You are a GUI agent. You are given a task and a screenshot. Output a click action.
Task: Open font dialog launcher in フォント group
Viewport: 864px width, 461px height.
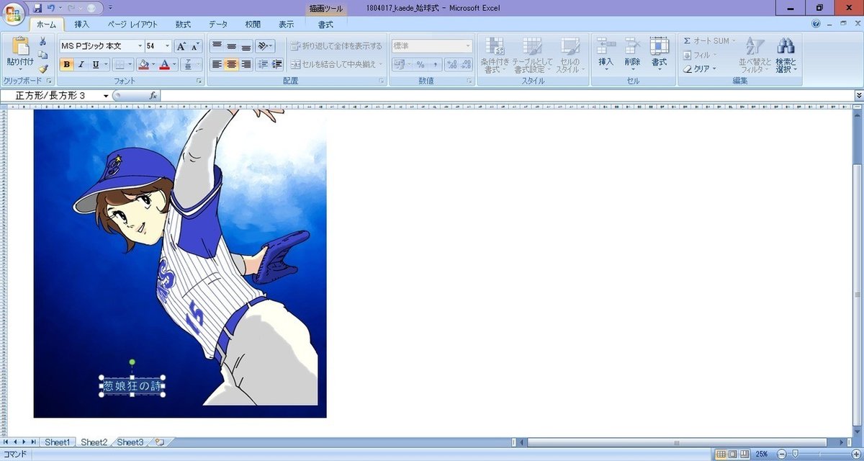pyautogui.click(x=199, y=81)
